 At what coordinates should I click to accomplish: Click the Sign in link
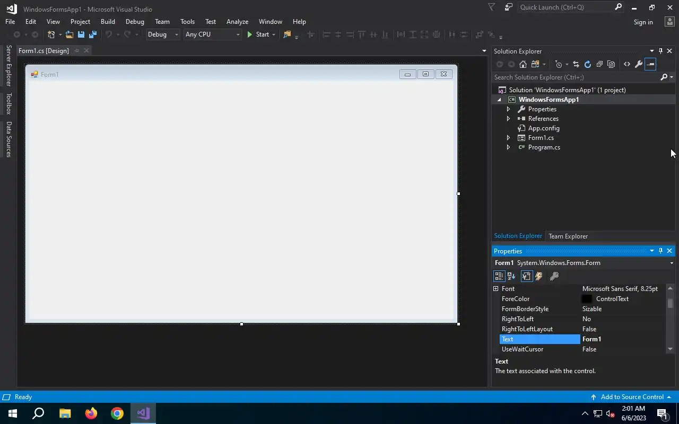coord(643,22)
